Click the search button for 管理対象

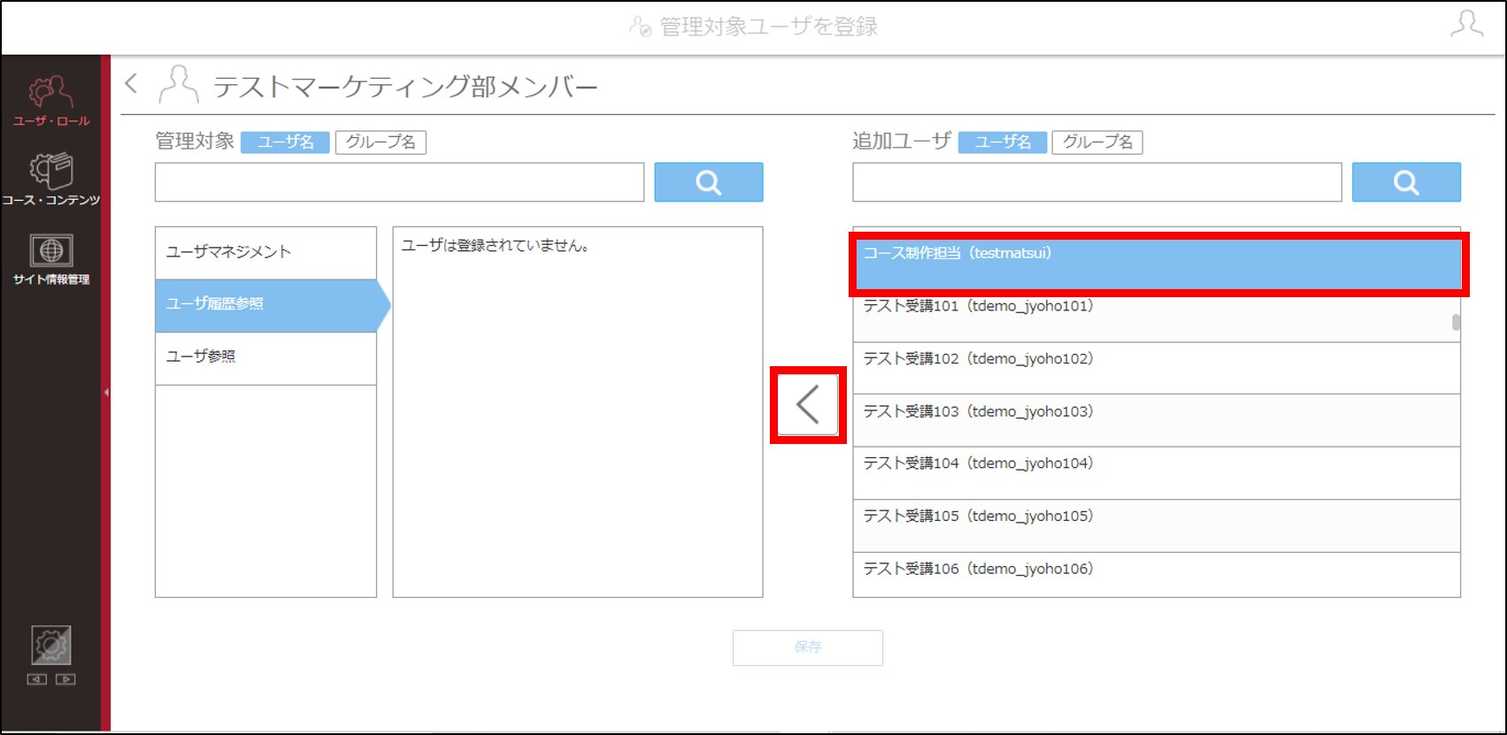(709, 182)
